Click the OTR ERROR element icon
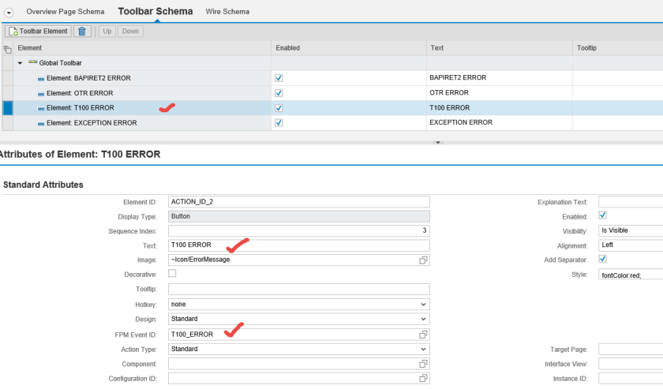The width and height of the screenshot is (663, 389). (40, 94)
